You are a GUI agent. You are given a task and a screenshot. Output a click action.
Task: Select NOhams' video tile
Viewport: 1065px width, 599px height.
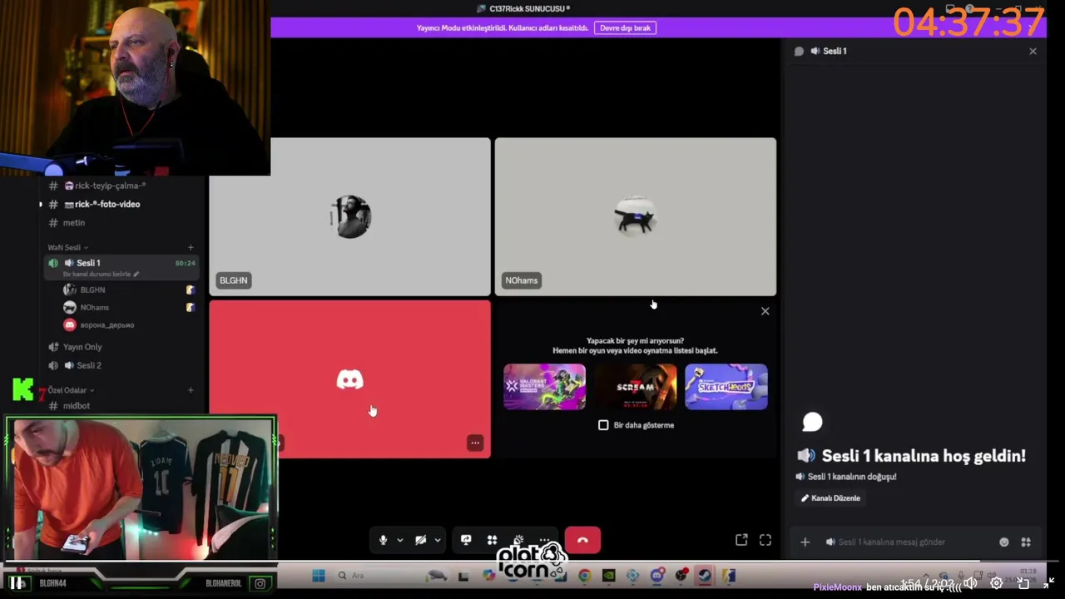[636, 216]
